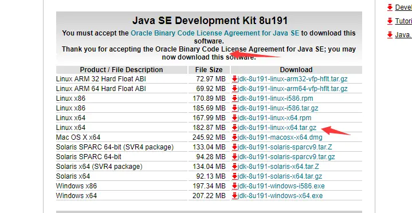Click the 133.04 MB file size cell
The width and height of the screenshot is (412, 213).
209,147
